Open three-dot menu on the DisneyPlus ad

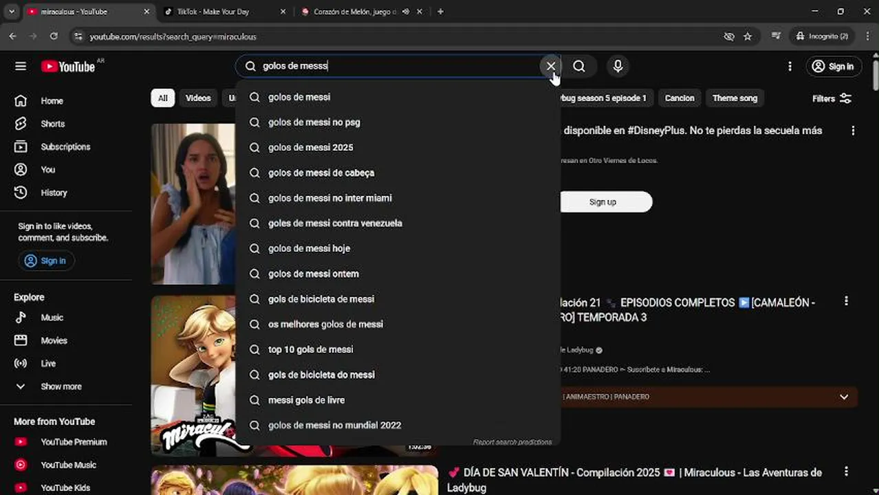coord(853,131)
